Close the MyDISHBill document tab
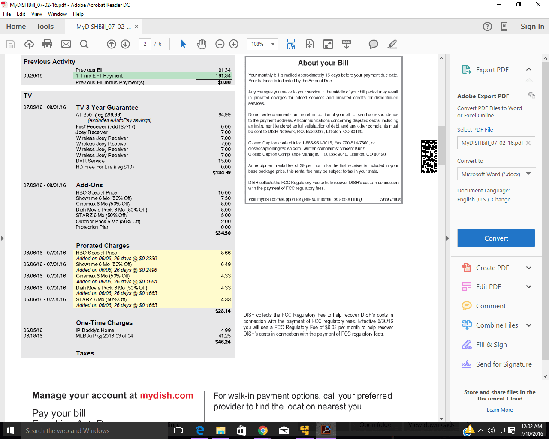The height and width of the screenshot is (439, 549). click(x=136, y=27)
